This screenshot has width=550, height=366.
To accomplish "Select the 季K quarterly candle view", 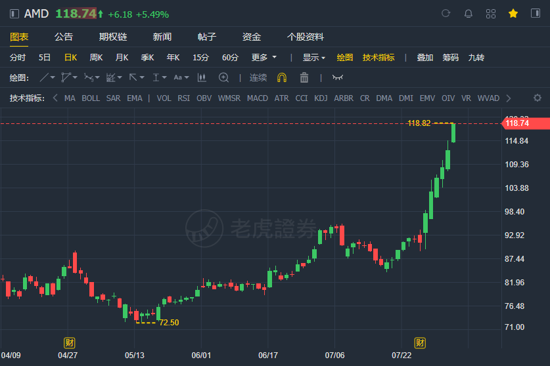I will tap(147, 58).
